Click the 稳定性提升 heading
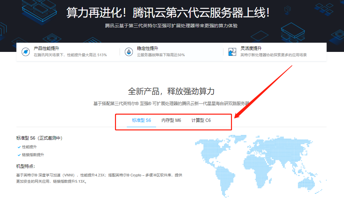 point(148,48)
